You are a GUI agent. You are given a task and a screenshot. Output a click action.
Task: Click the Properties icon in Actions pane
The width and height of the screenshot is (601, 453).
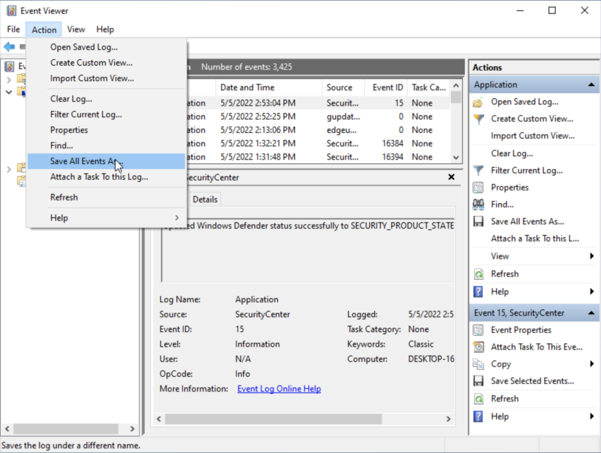[478, 188]
